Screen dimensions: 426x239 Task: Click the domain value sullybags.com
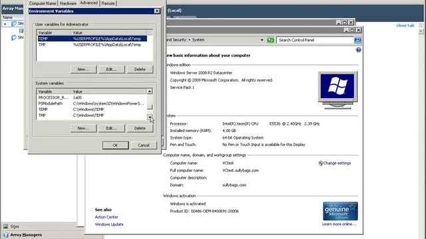234,185
